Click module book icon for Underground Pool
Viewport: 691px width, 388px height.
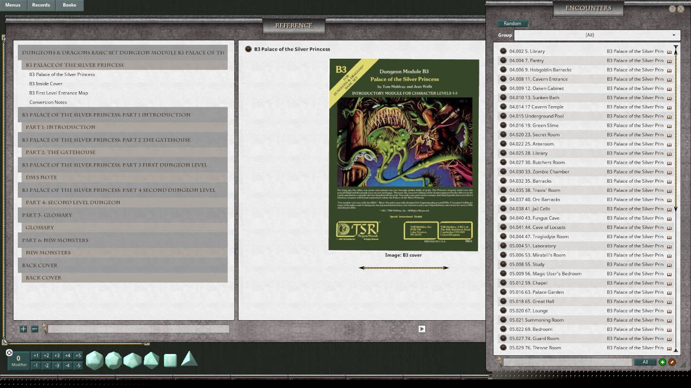click(669, 116)
